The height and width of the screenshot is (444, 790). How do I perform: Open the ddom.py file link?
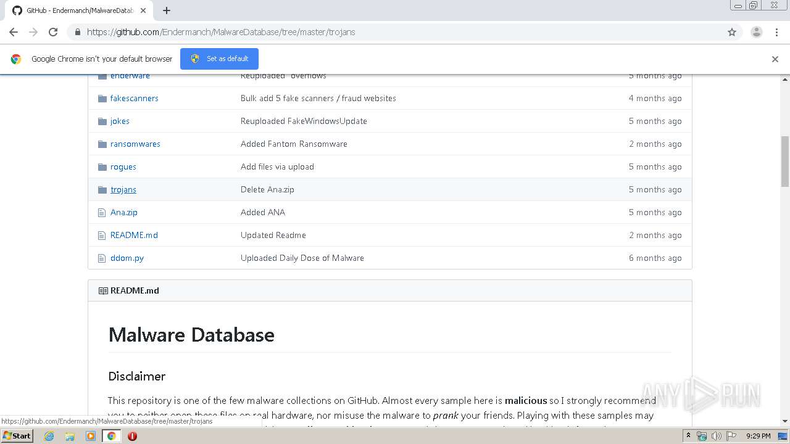click(x=127, y=258)
